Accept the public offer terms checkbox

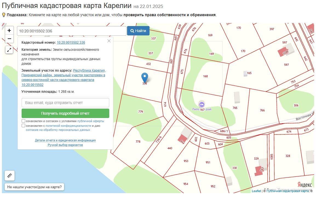(x=24, y=121)
